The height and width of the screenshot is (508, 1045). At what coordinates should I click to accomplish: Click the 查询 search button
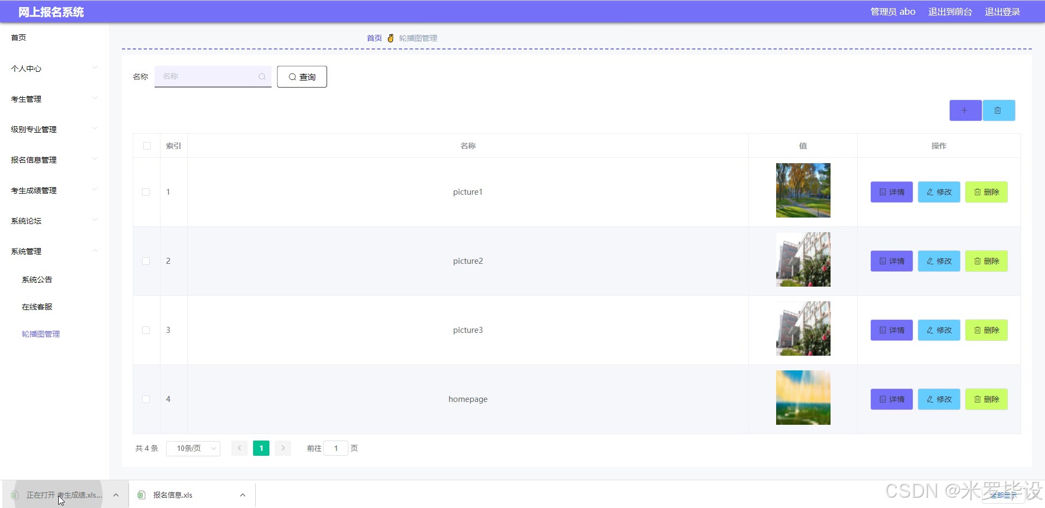[x=302, y=77]
